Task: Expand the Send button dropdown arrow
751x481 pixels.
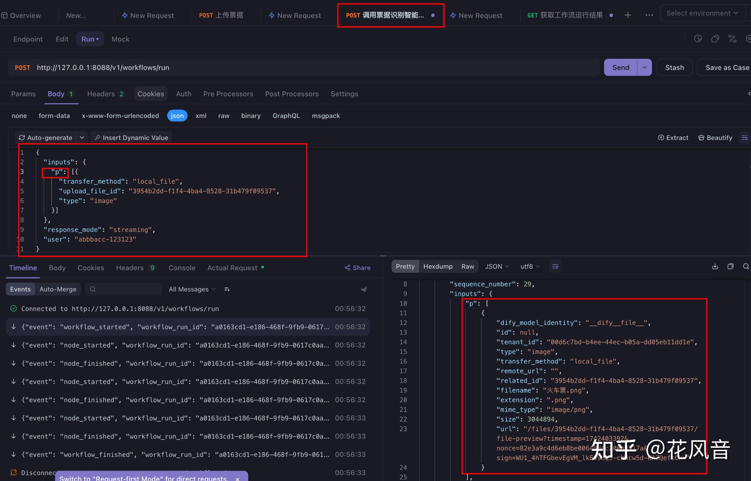Action: point(644,67)
